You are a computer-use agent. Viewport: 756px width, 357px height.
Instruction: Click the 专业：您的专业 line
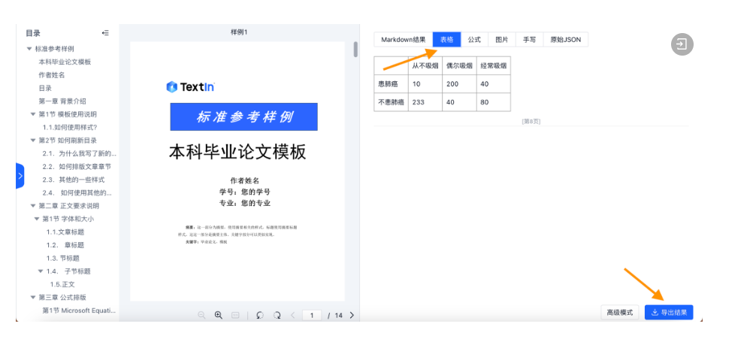[244, 203]
